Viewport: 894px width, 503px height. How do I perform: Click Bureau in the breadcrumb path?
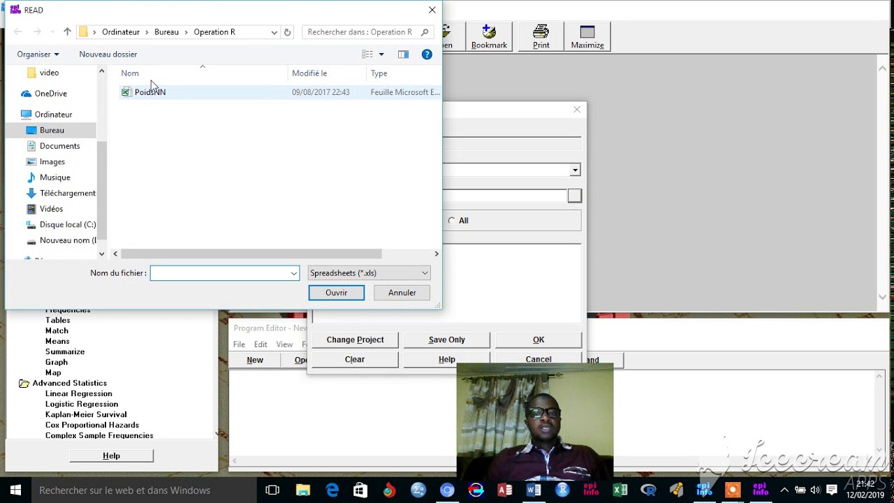tap(166, 32)
